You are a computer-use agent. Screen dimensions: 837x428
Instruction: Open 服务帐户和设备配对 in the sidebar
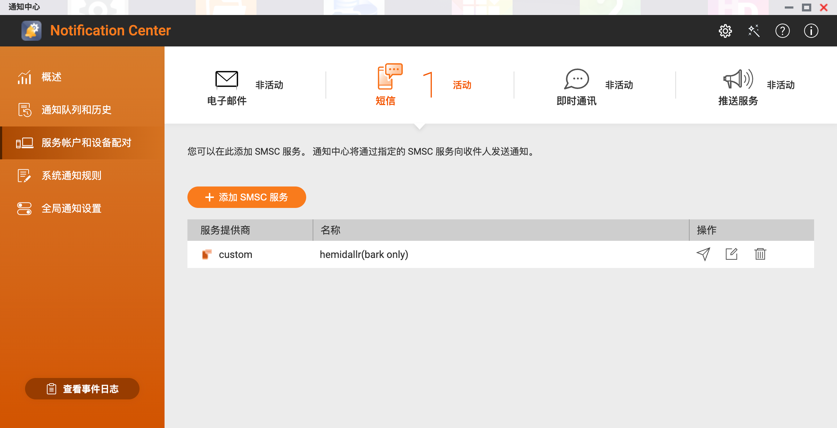(x=86, y=143)
